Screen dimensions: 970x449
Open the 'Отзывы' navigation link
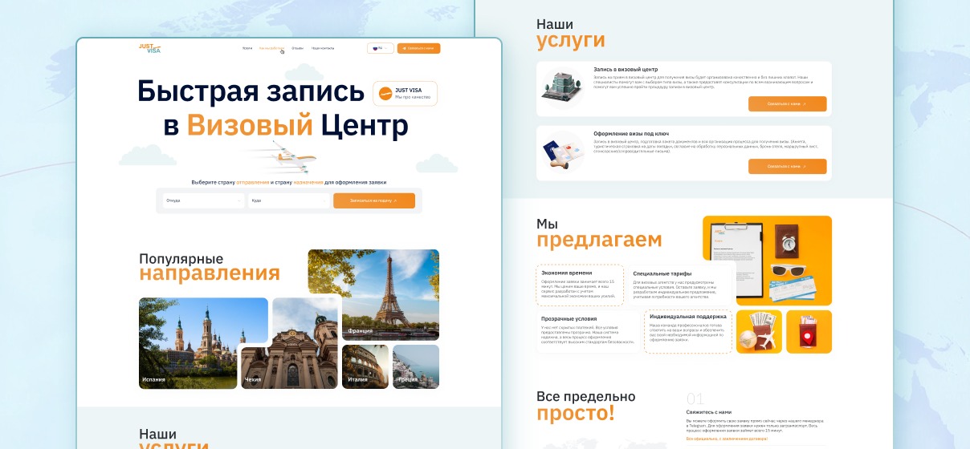pyautogui.click(x=297, y=48)
